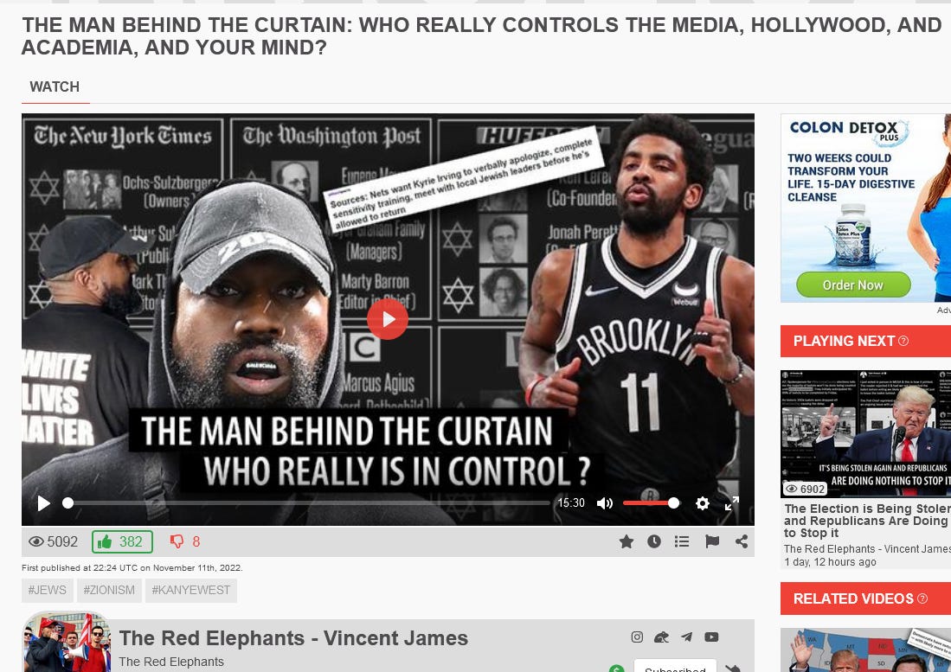Viewport: 951px width, 672px height.
Task: Click the 15:30 video duration label
Action: point(571,503)
